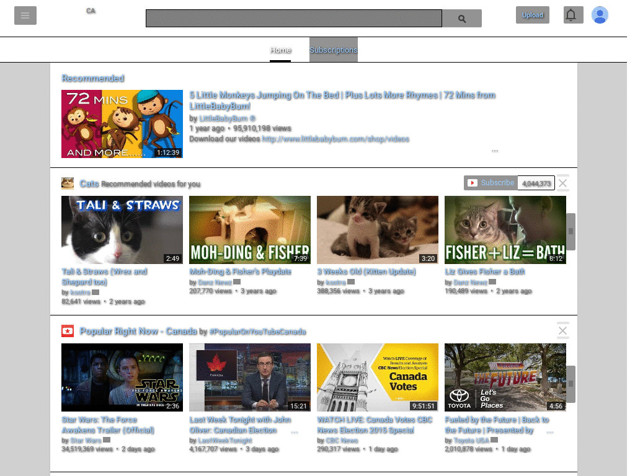Screen dimensions: 635x476
Task: Visit kootra channel under Tali & Straws
Action: click(80, 293)
